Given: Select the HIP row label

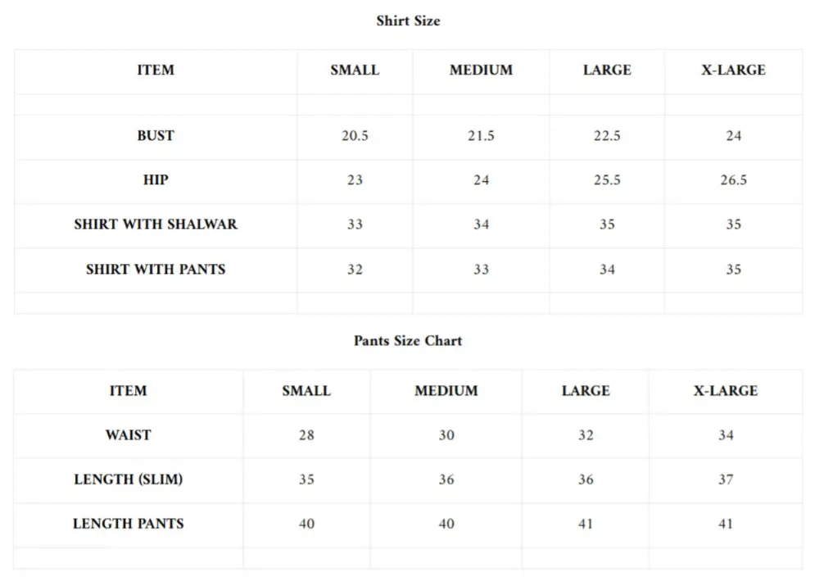Looking at the screenshot, I should click(156, 180).
